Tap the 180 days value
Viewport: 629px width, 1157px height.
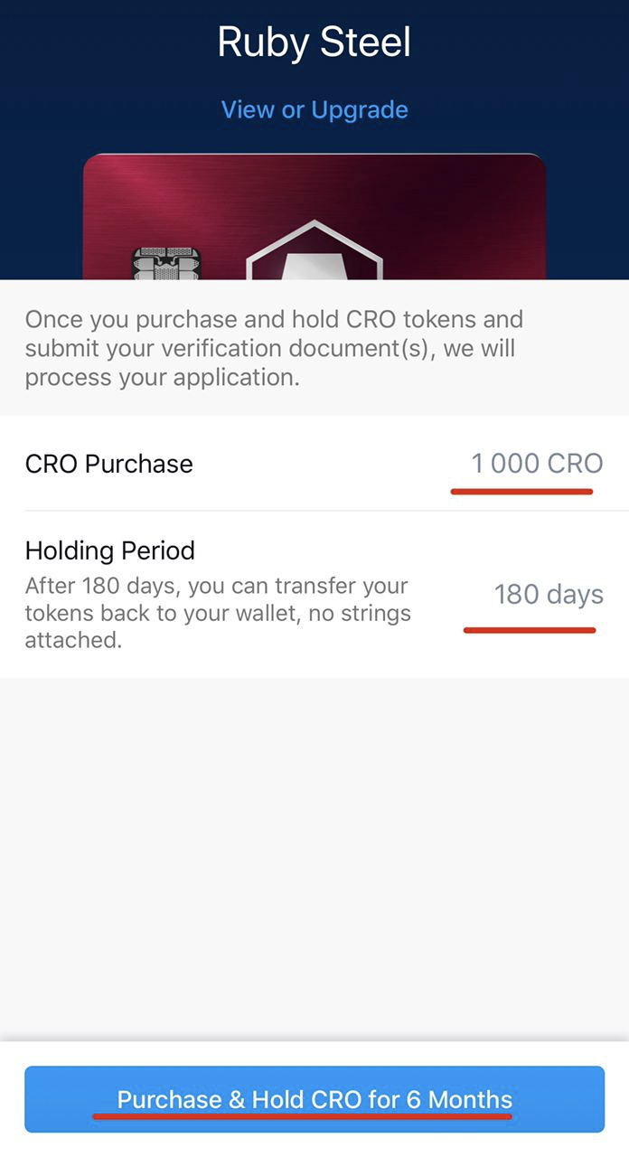pos(549,595)
